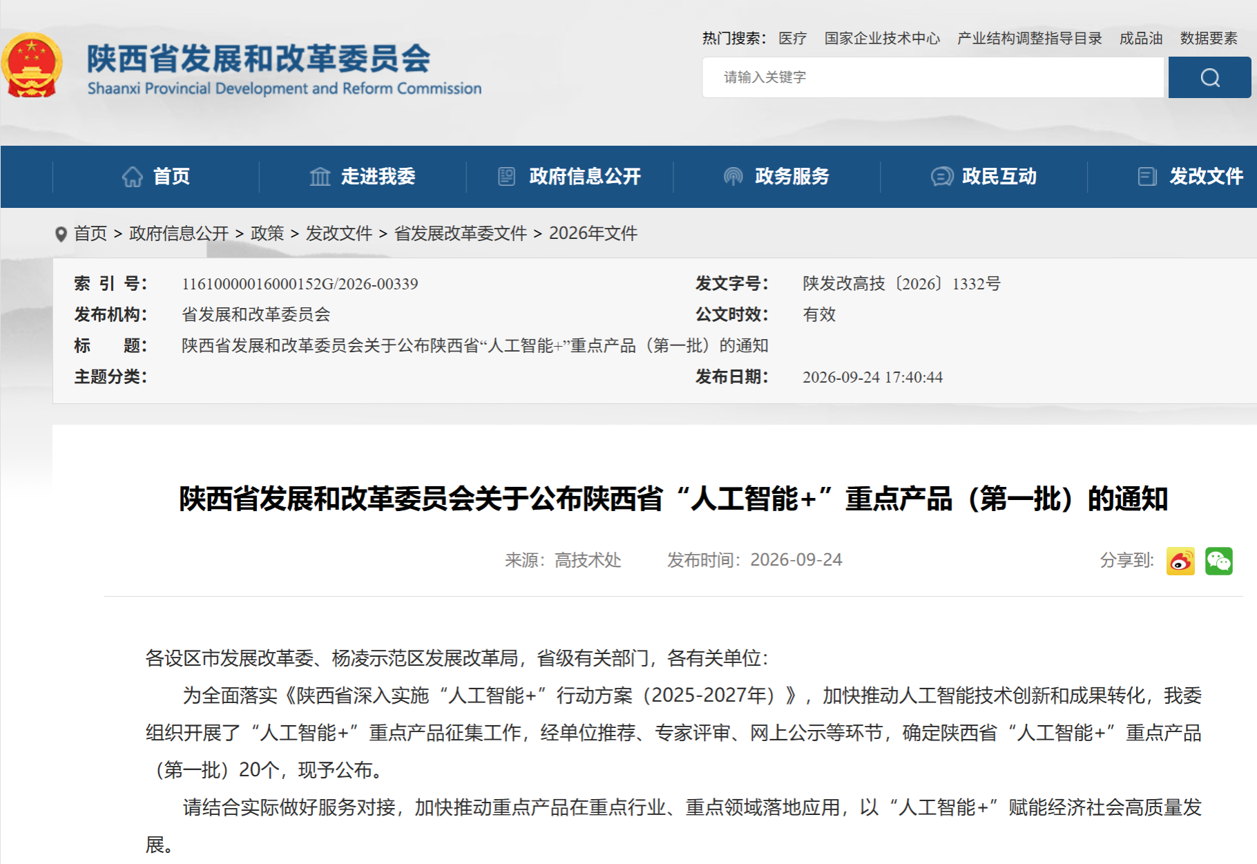Image resolution: width=1257 pixels, height=864 pixels.
Task: Click 产业结构调整指导目录 hot search
Action: click(x=1029, y=38)
